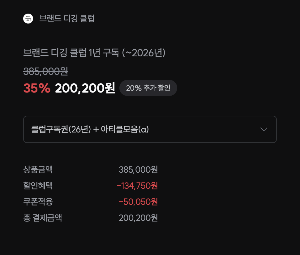Click the red 35% discount rate
The height and width of the screenshot is (255, 300).
click(37, 89)
